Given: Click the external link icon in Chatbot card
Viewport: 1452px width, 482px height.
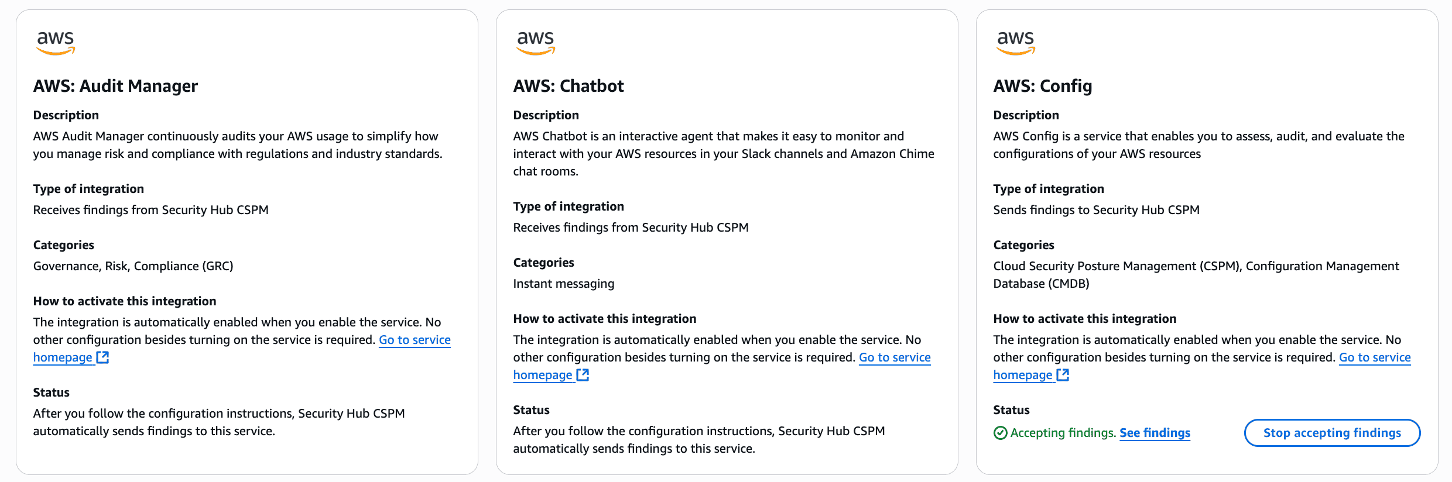Looking at the screenshot, I should (583, 374).
